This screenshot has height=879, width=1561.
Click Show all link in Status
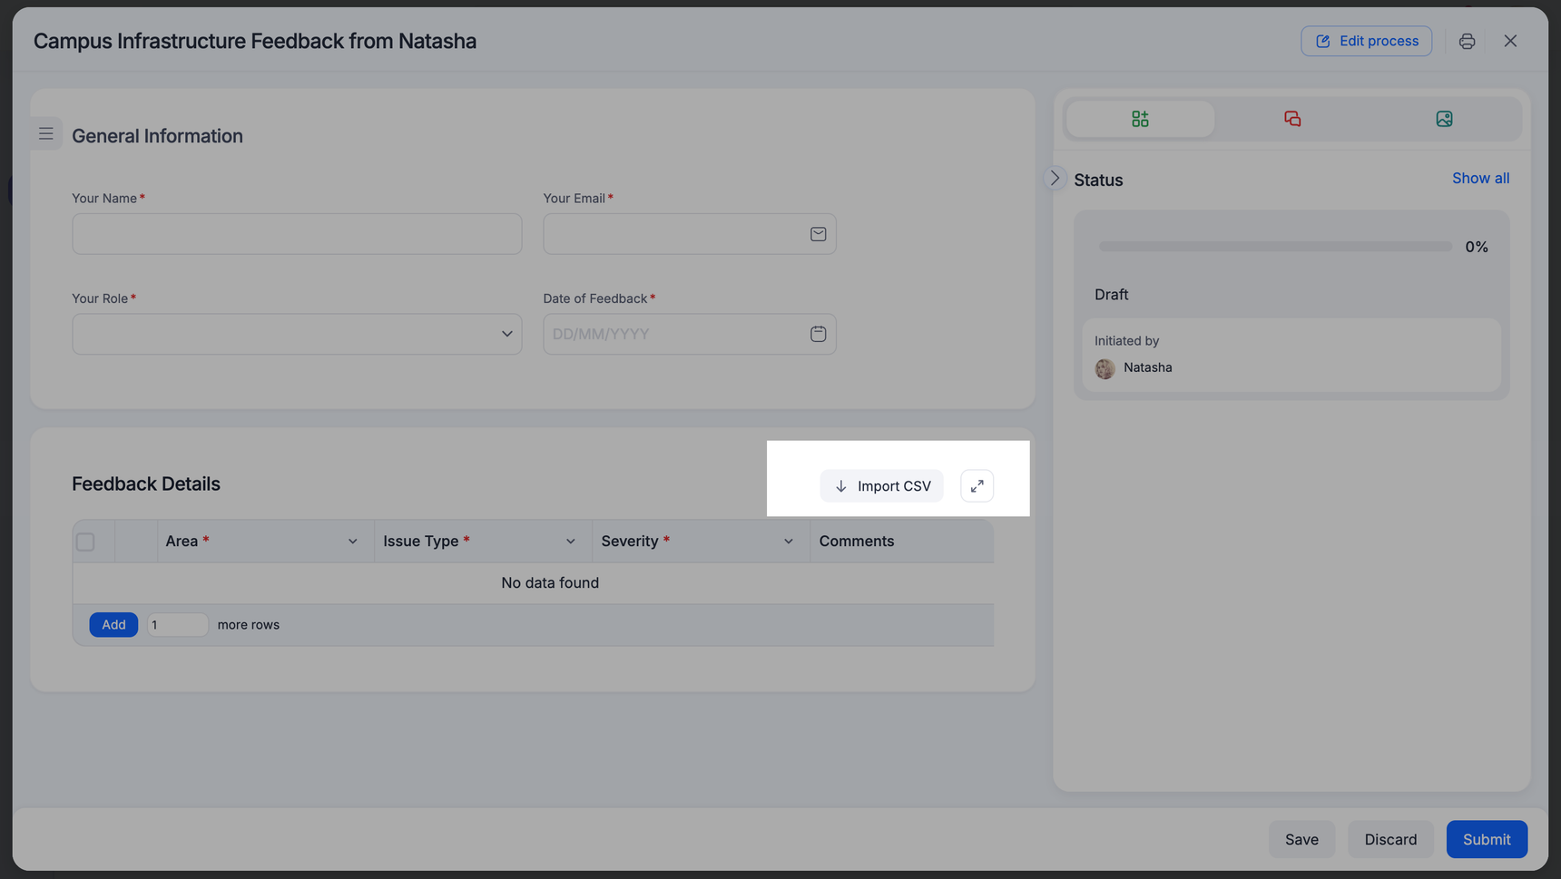point(1480,179)
